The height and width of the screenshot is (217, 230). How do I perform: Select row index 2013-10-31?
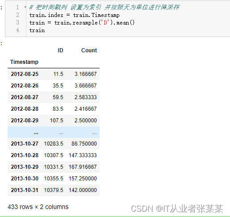tap(25, 190)
